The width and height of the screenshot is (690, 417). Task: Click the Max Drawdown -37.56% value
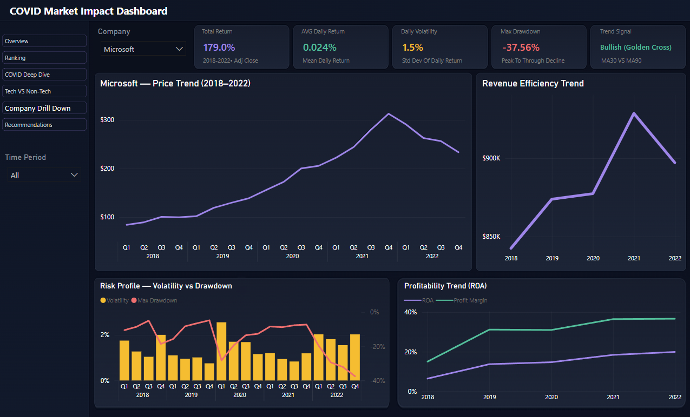(521, 48)
